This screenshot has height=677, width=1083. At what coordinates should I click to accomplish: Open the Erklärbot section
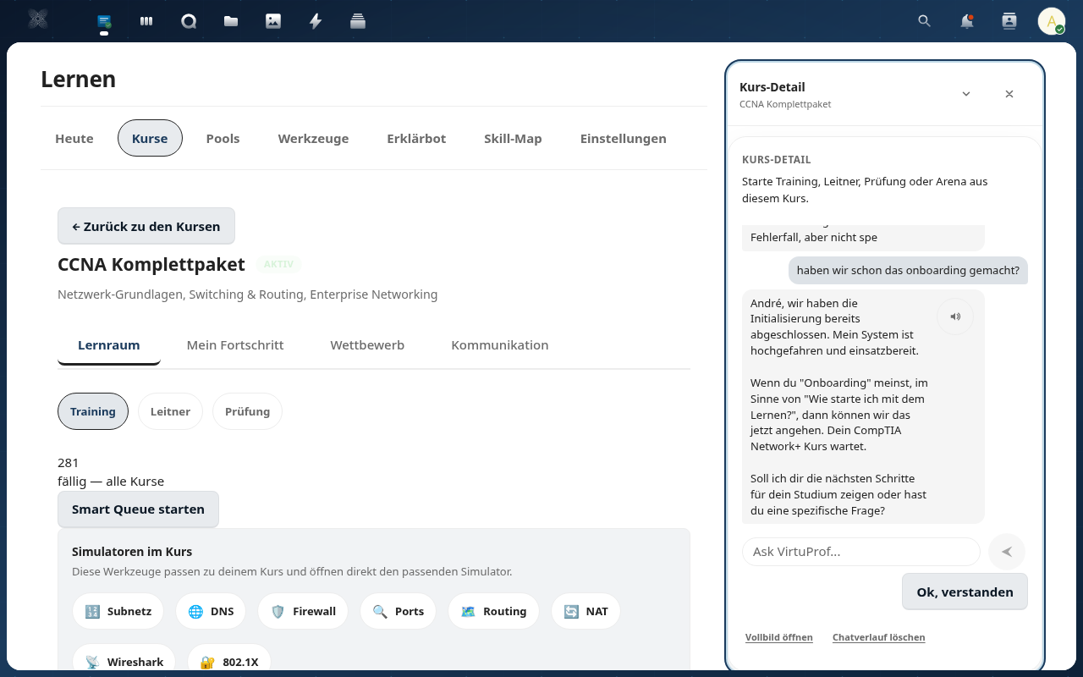pyautogui.click(x=416, y=138)
